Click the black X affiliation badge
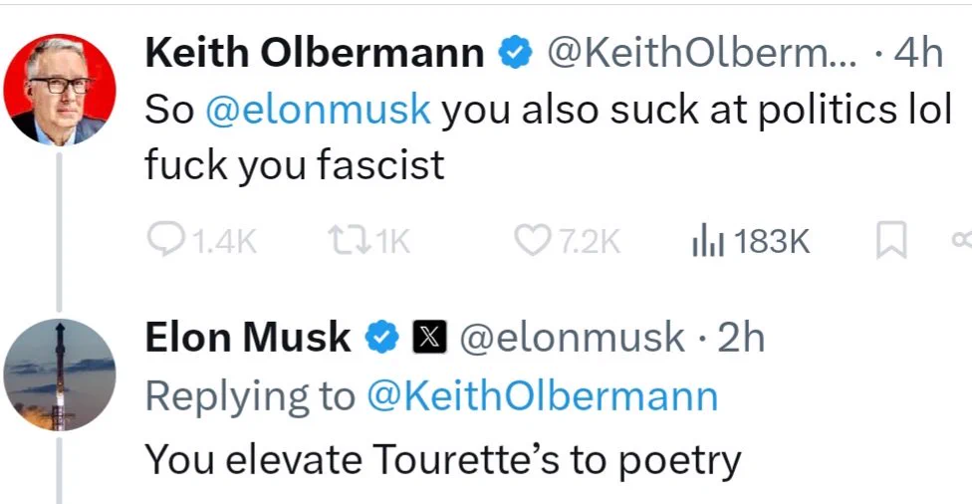 [x=429, y=339]
